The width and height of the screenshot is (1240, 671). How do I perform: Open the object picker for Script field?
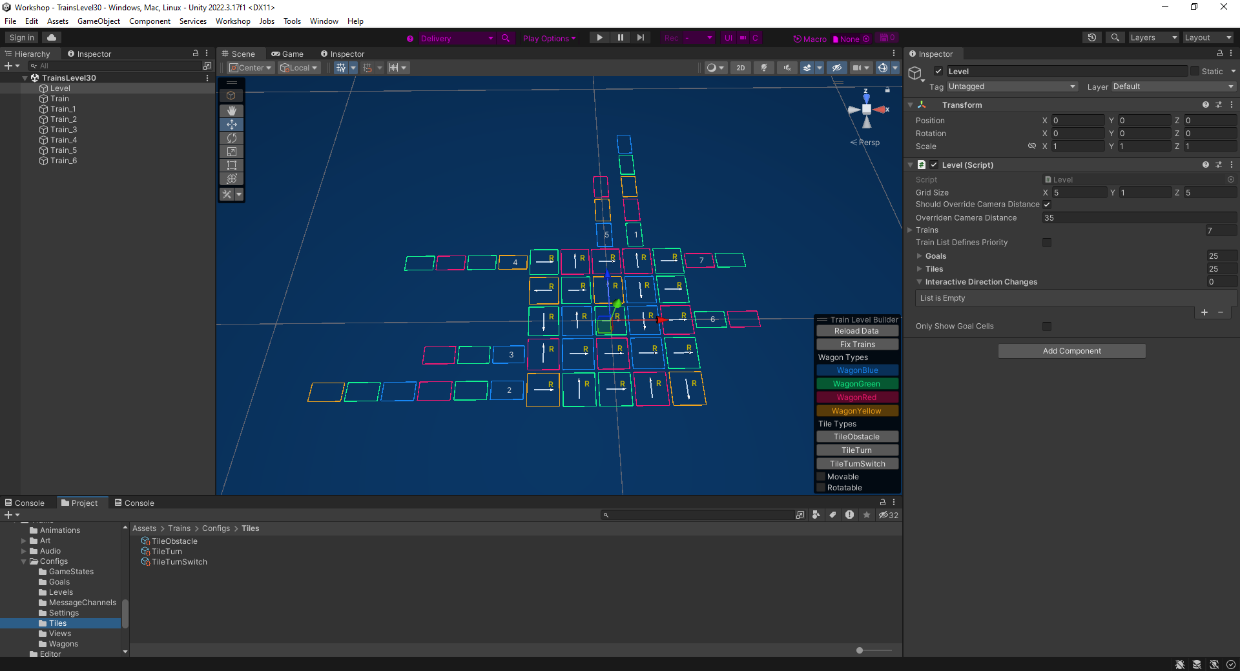pyautogui.click(x=1231, y=180)
